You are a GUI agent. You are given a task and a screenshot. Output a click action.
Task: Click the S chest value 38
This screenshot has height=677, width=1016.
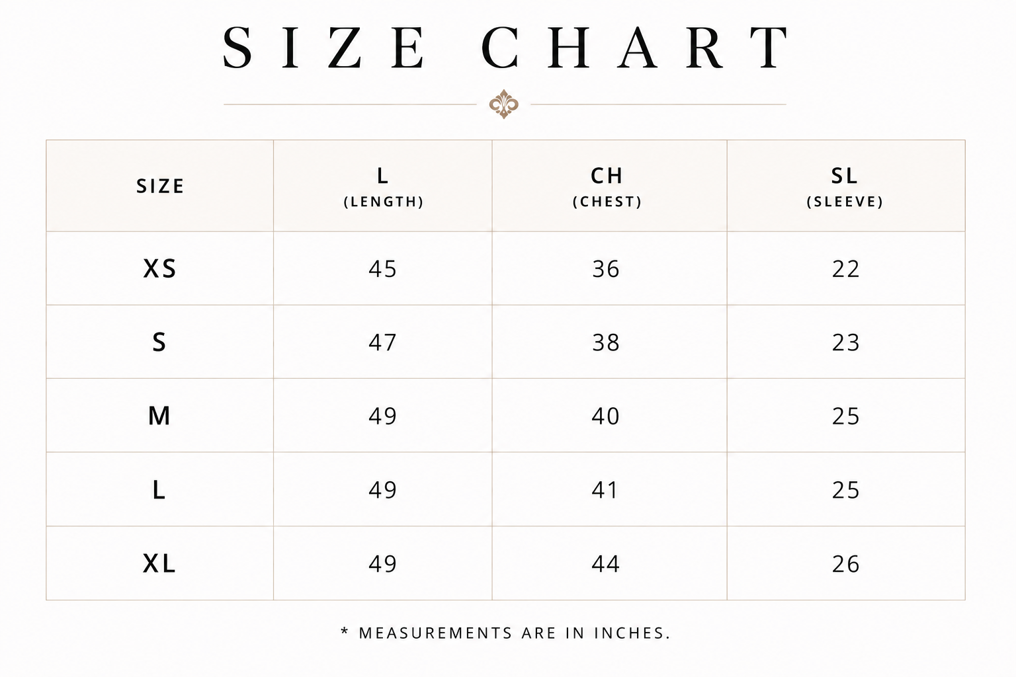click(605, 342)
